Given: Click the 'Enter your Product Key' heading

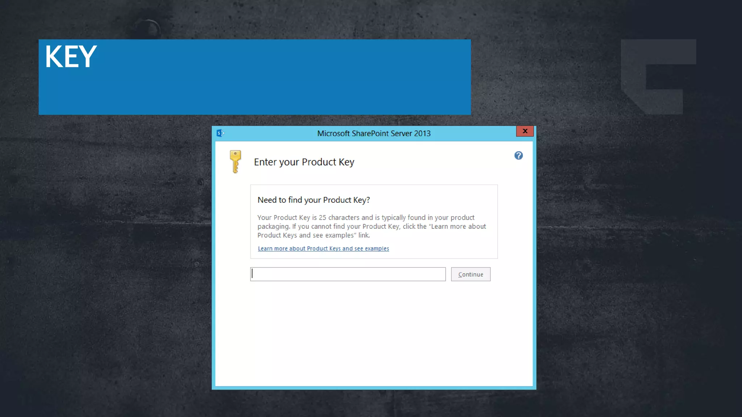Looking at the screenshot, I should [304, 162].
